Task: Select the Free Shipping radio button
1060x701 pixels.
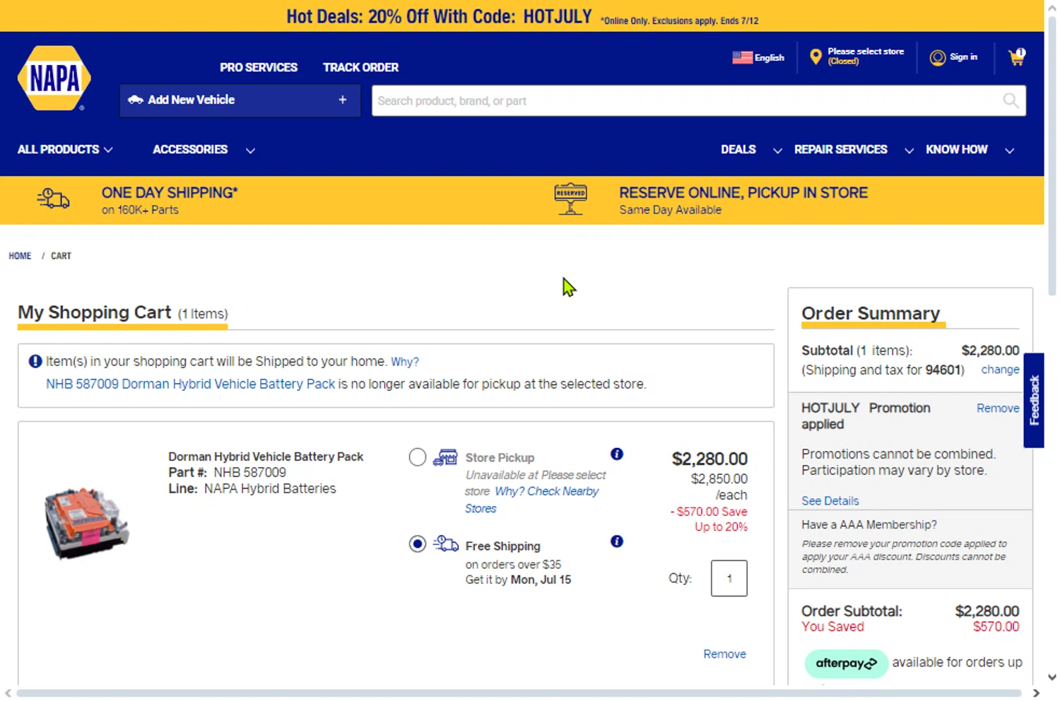Action: click(418, 544)
